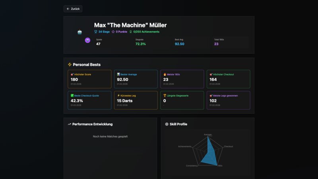The image size is (318, 179).
Task: Click the Zurück back button
Action: coord(73,9)
